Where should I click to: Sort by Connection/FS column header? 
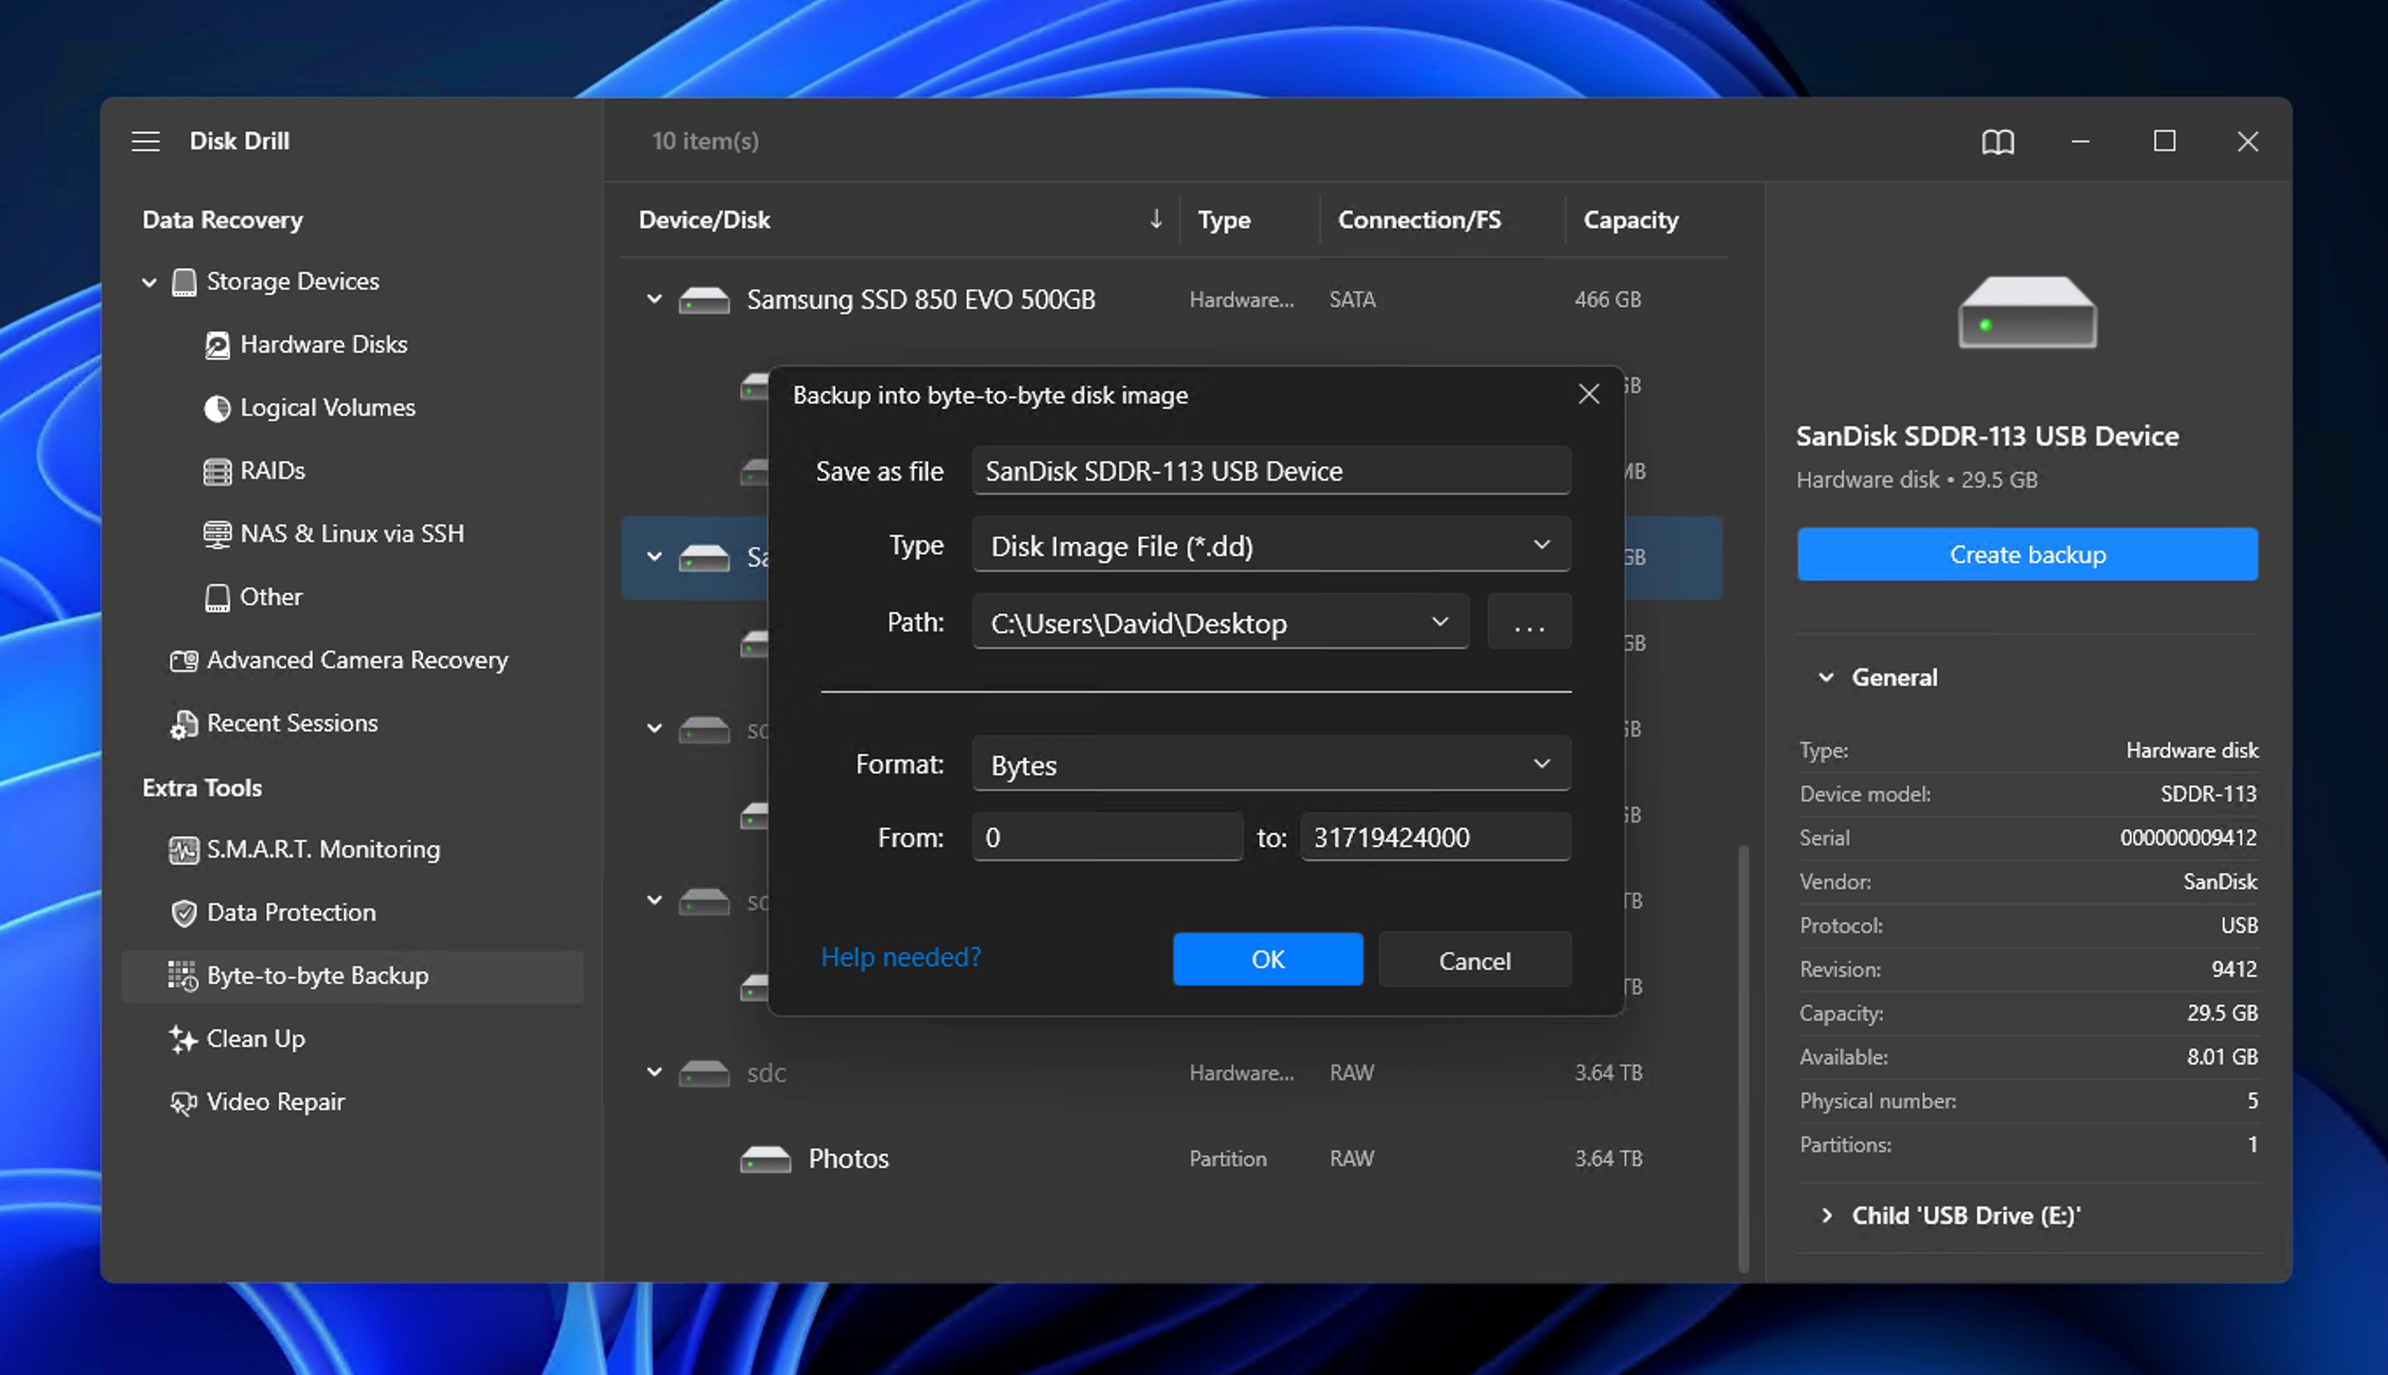pyautogui.click(x=1419, y=220)
